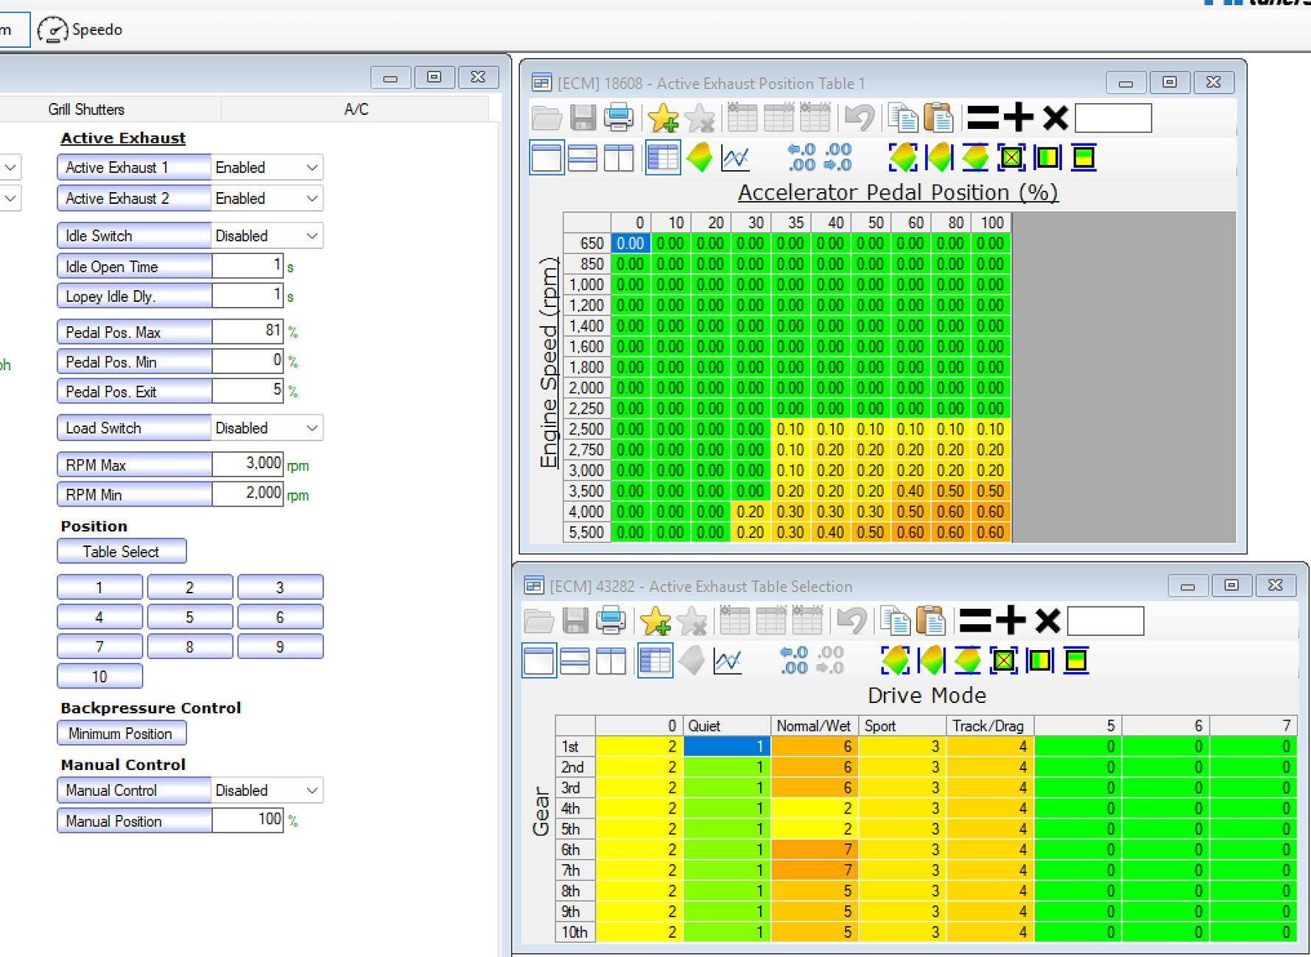Click Print icon in Table Selection window

(x=611, y=621)
